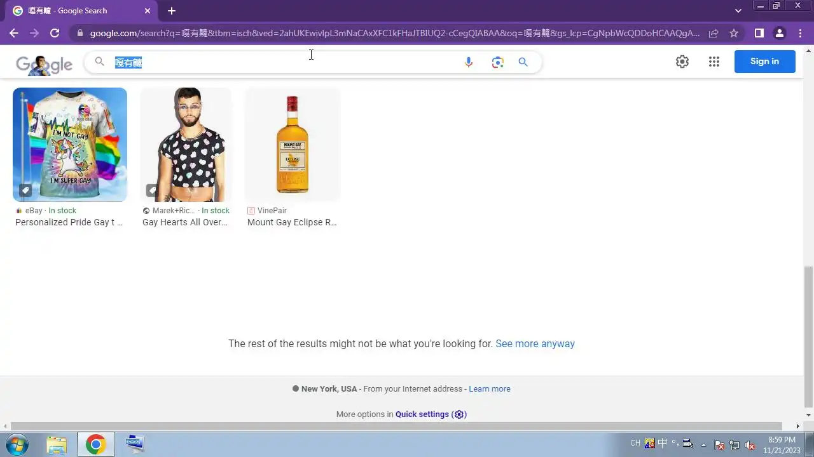Toggle Chinese input mode 中 indicator
The width and height of the screenshot is (814, 457).
(x=663, y=444)
